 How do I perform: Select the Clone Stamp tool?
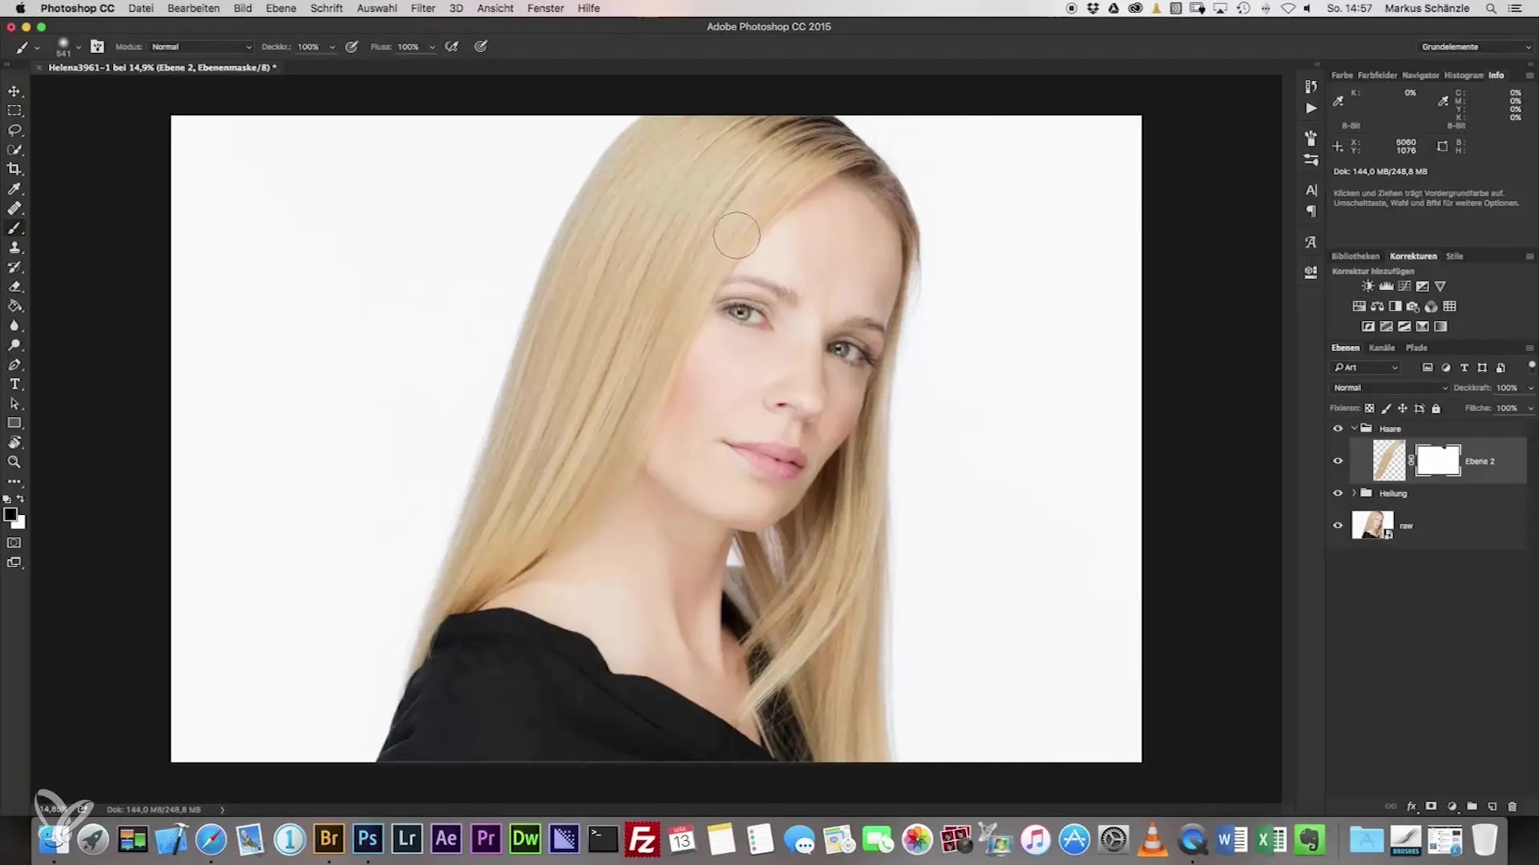(x=14, y=247)
